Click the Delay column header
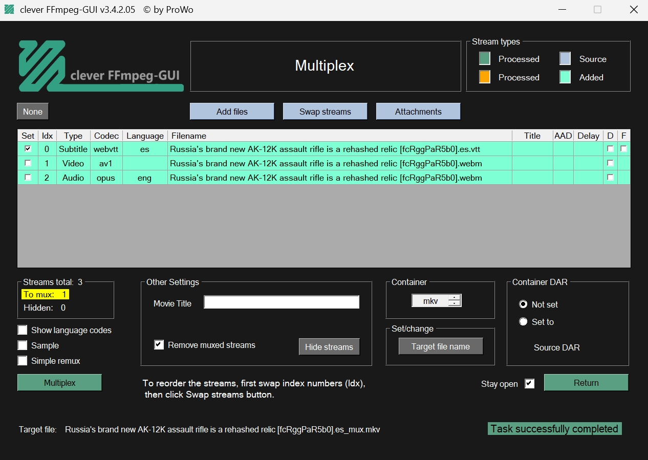Screen dimensions: 648x460 coord(588,136)
